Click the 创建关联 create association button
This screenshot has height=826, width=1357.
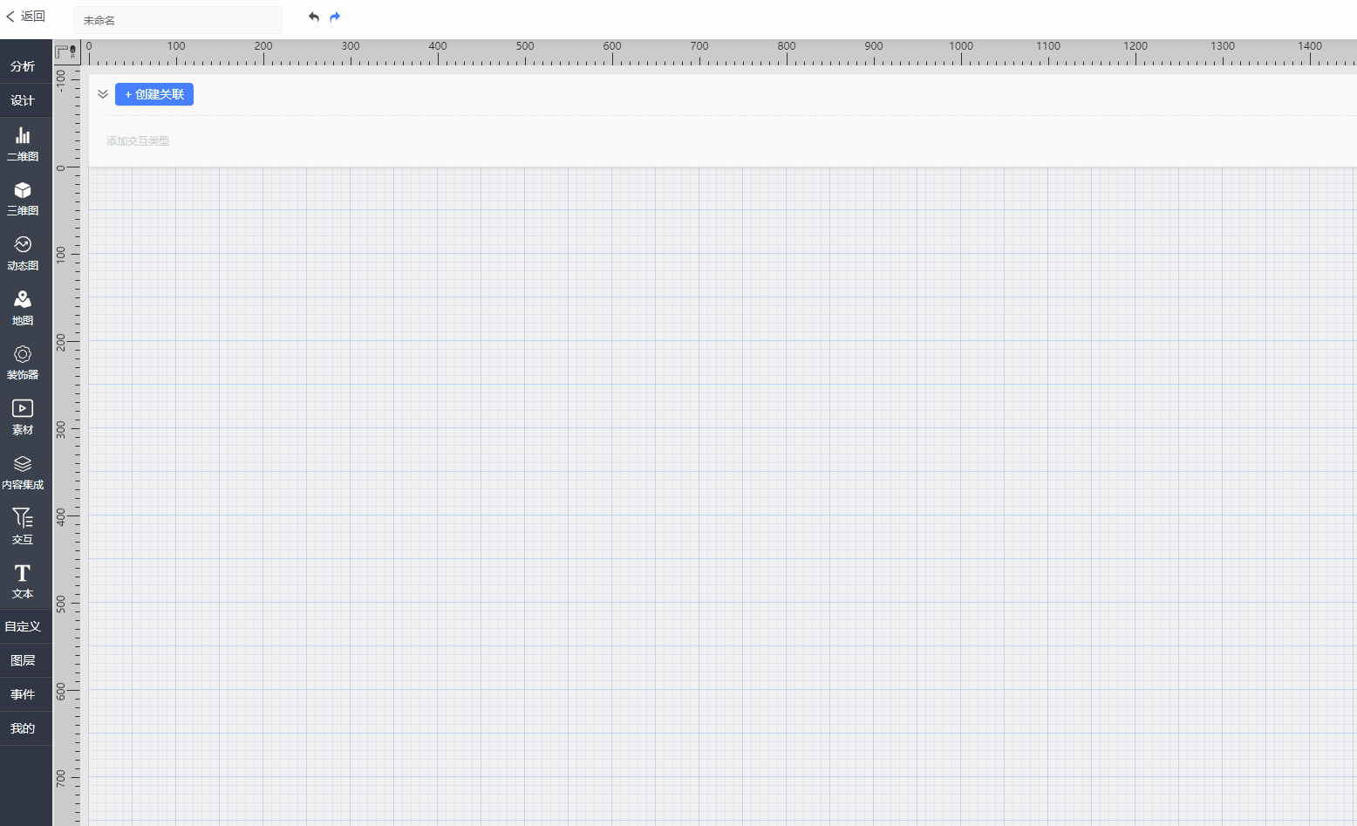tap(154, 94)
